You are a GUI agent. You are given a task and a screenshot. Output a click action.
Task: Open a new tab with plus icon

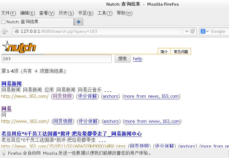(x=79, y=22)
